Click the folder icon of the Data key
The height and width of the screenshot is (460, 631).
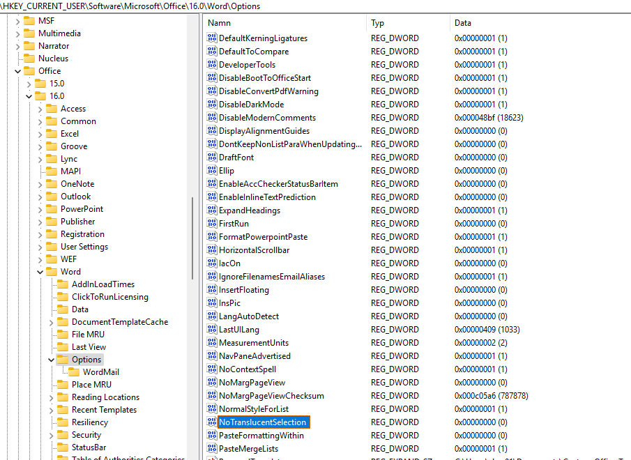coord(63,309)
